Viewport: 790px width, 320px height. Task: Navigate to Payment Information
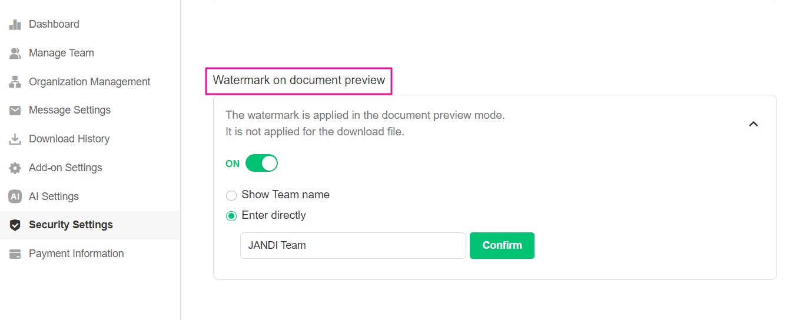(76, 254)
